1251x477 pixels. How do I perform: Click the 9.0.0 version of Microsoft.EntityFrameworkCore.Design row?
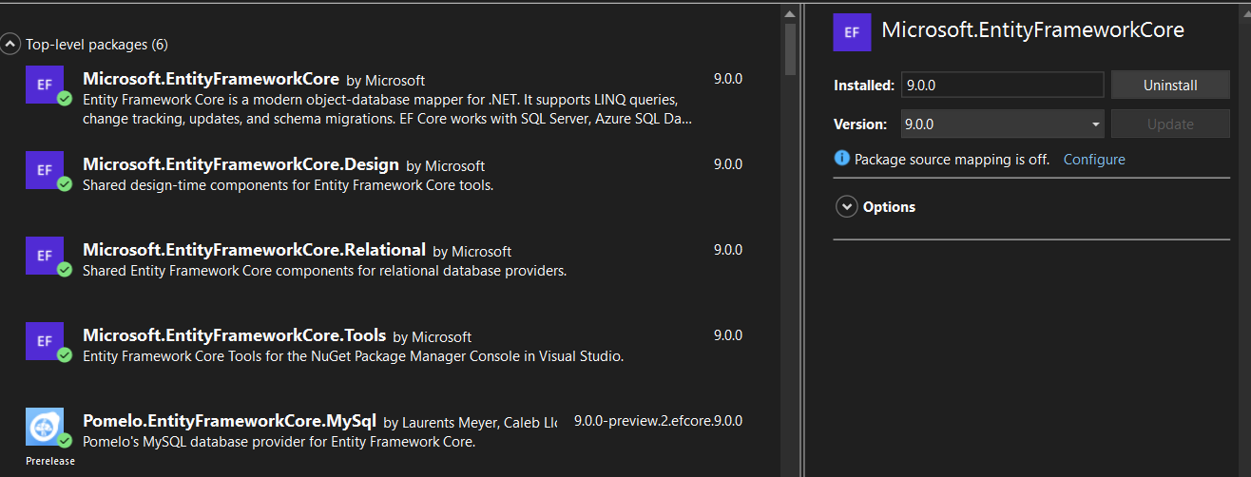[727, 164]
